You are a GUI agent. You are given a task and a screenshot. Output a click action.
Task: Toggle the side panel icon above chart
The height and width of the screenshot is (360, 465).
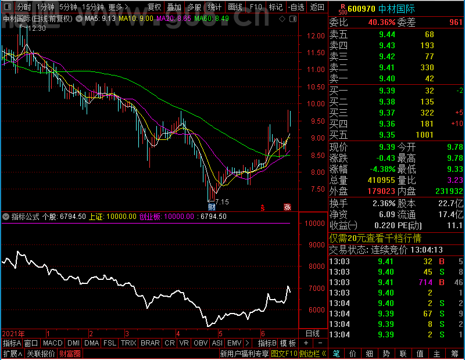(x=293, y=19)
